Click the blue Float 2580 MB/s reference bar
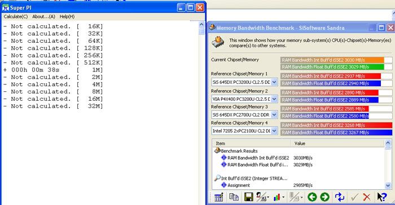The image size is (395, 205). click(324, 116)
